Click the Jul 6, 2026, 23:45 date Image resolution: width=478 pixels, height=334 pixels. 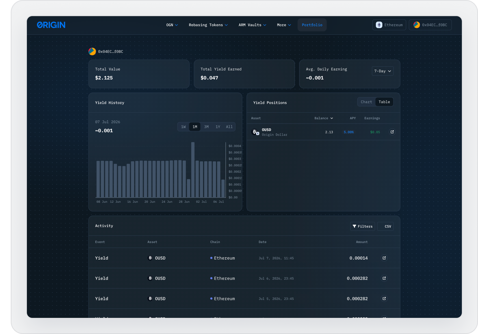tap(276, 278)
